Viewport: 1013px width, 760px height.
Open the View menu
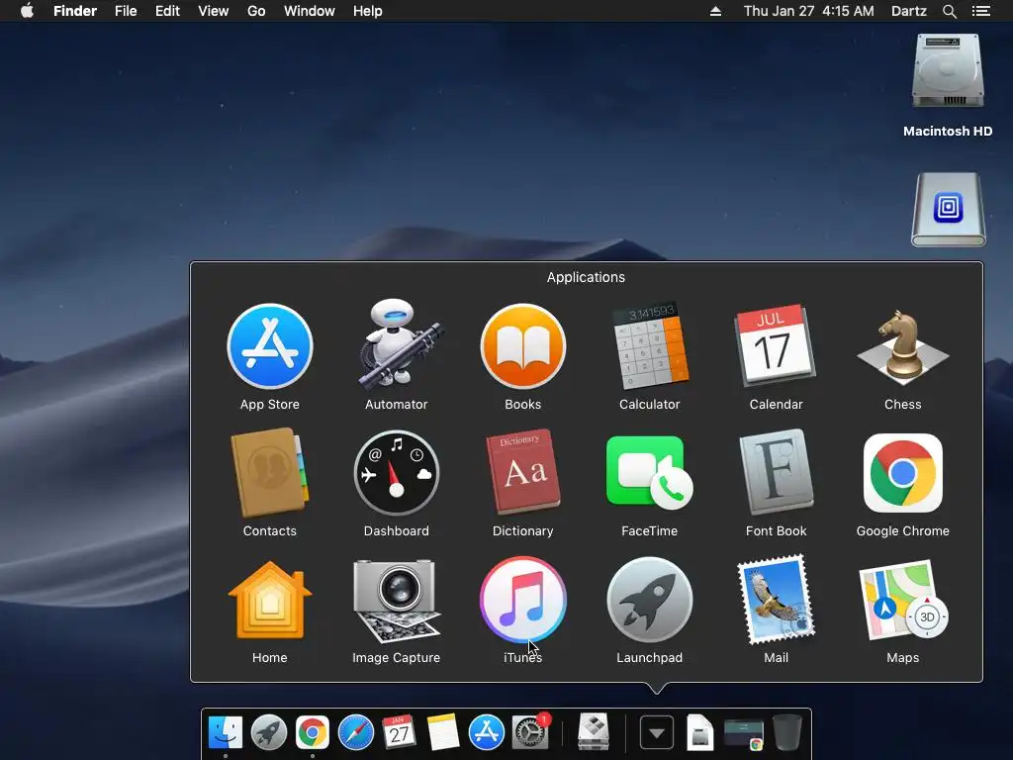(214, 11)
